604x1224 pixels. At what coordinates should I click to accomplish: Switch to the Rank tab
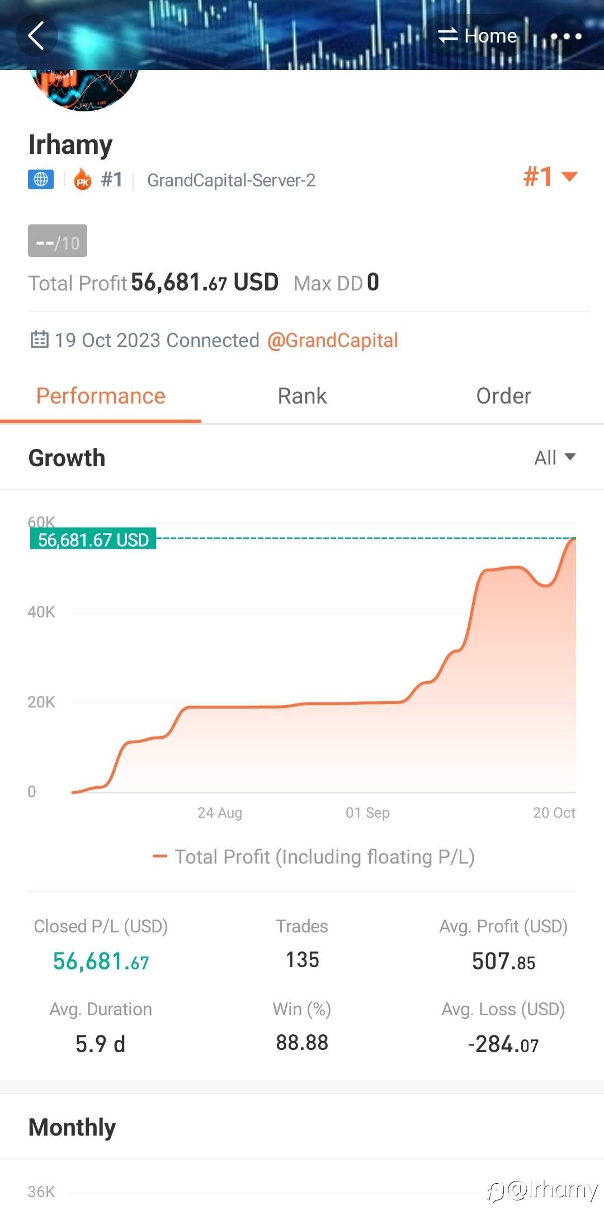coord(302,396)
